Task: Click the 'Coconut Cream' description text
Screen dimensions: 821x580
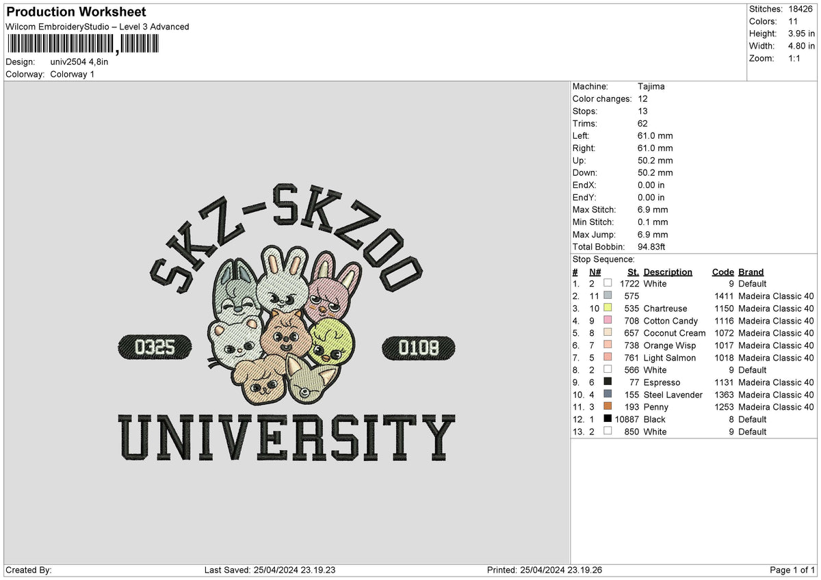Action: click(x=675, y=333)
